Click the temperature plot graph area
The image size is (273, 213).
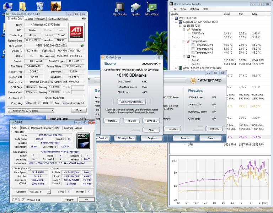coord(223,180)
